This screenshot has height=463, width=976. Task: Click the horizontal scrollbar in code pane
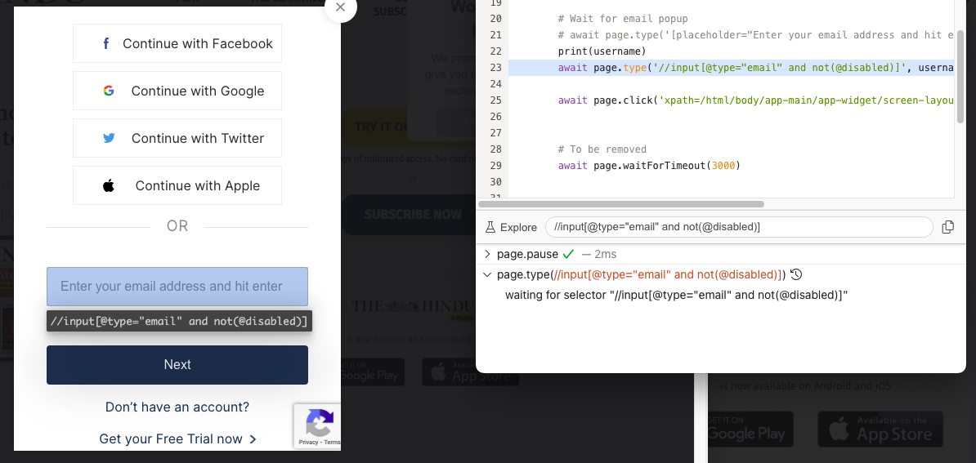point(620,204)
